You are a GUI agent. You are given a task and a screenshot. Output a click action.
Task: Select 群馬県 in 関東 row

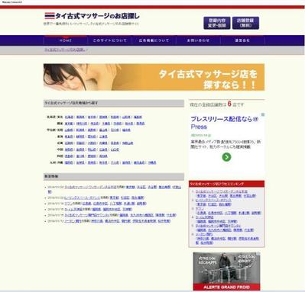(141, 124)
